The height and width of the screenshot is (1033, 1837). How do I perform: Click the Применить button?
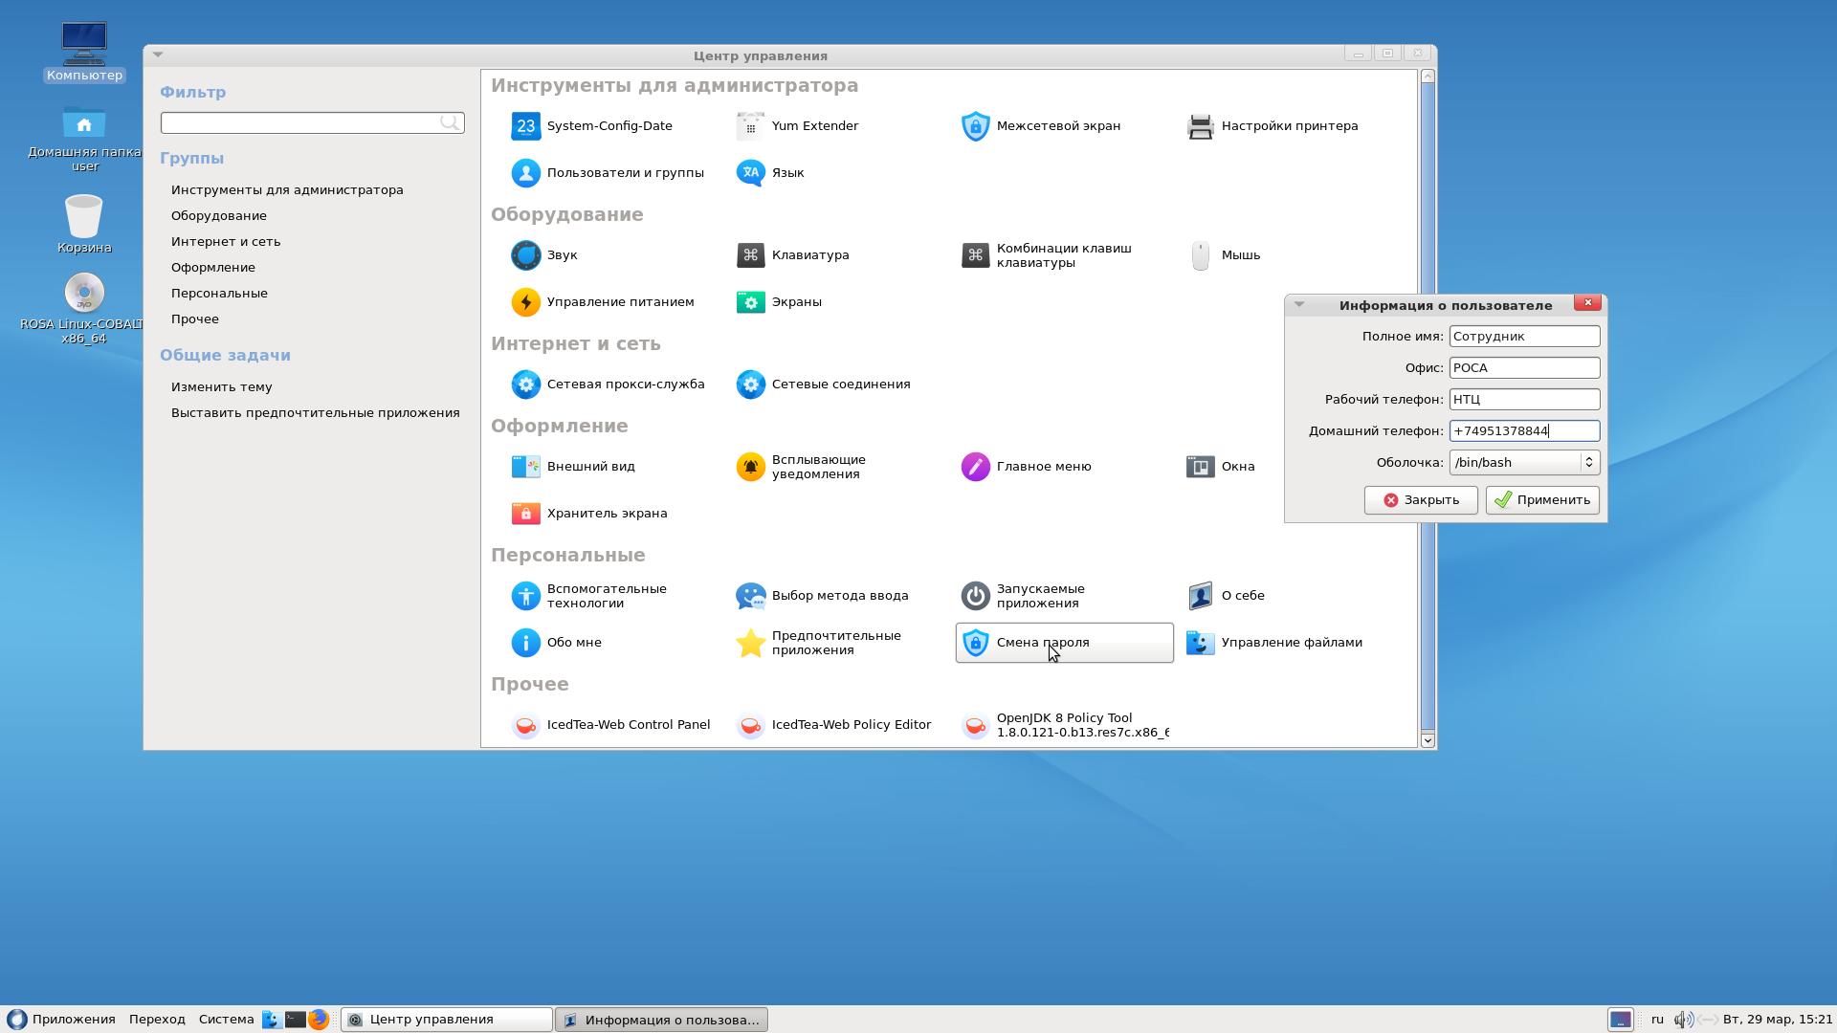coord(1542,500)
